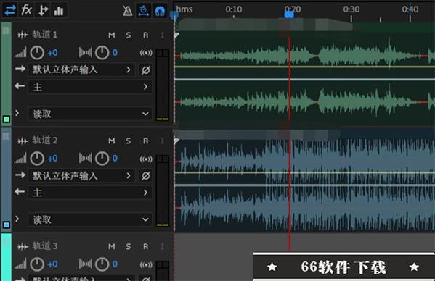Click the output arrow icon beside 主 on 轨道 2

20,191
